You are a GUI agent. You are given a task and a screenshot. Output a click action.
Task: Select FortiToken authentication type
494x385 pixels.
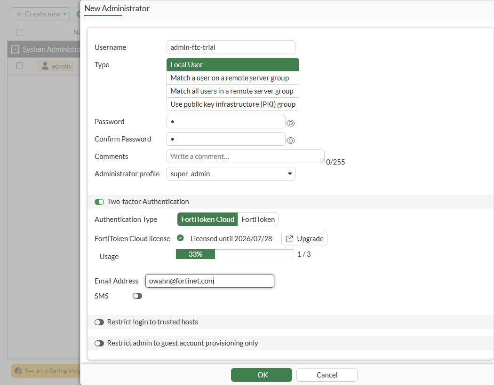click(258, 220)
